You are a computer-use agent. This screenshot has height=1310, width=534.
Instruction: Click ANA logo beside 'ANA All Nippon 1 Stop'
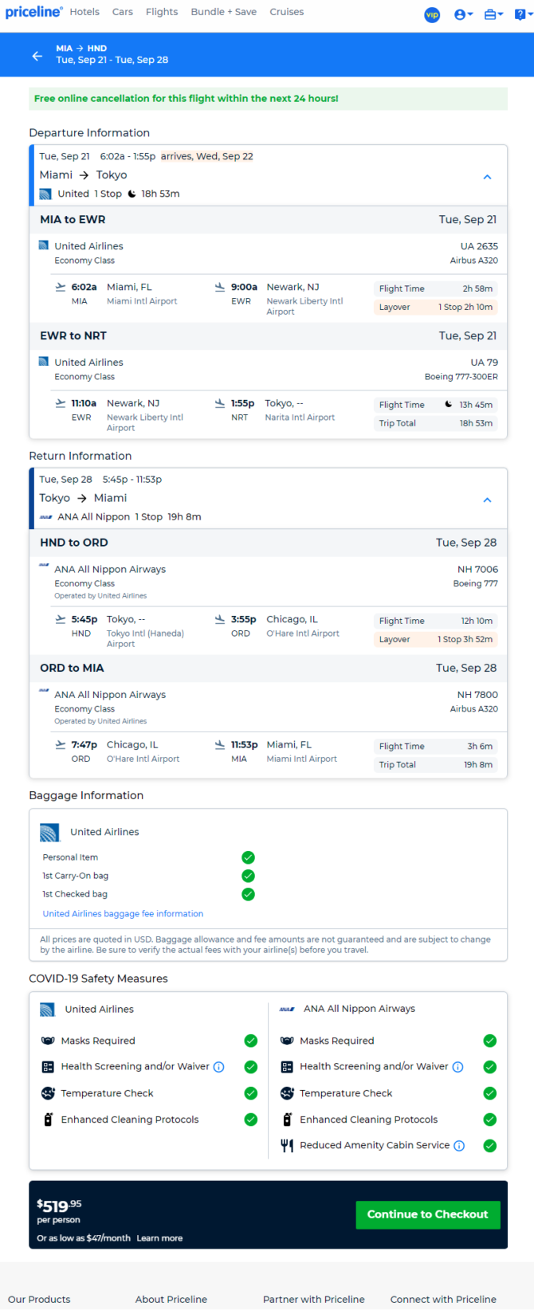click(x=45, y=517)
